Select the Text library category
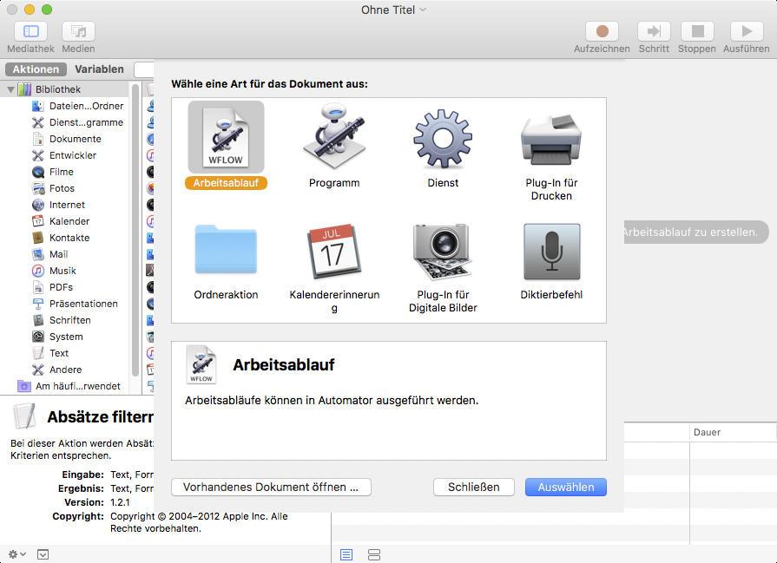This screenshot has width=777, height=563. (x=50, y=352)
